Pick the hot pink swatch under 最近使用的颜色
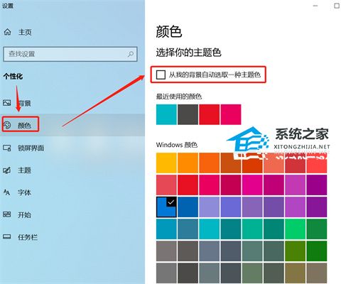The height and width of the screenshot is (284, 341). [231, 114]
